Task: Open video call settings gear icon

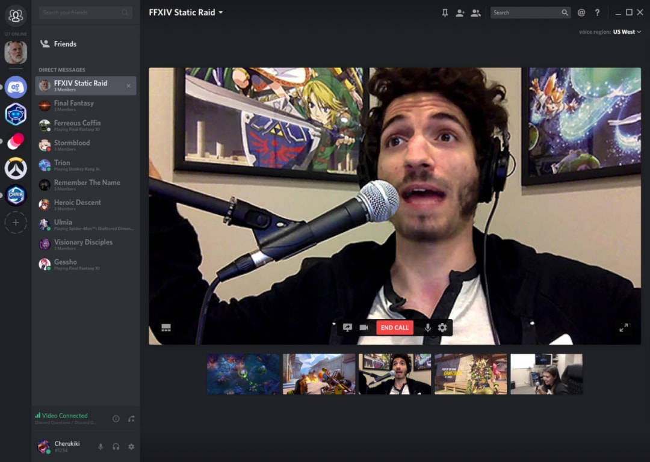Action: tap(442, 327)
